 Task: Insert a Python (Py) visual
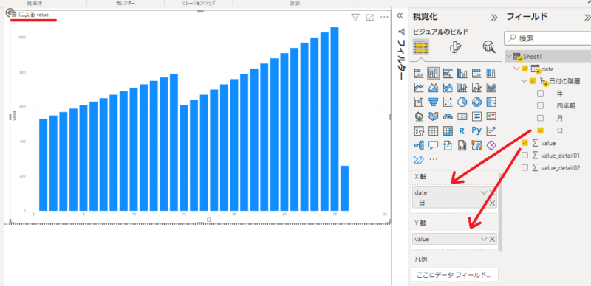point(476,130)
